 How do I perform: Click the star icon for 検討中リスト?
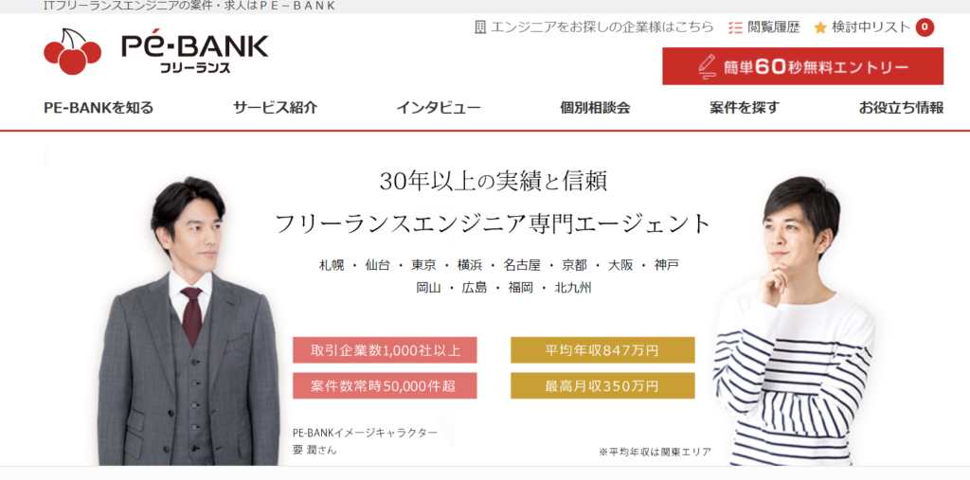click(x=820, y=27)
